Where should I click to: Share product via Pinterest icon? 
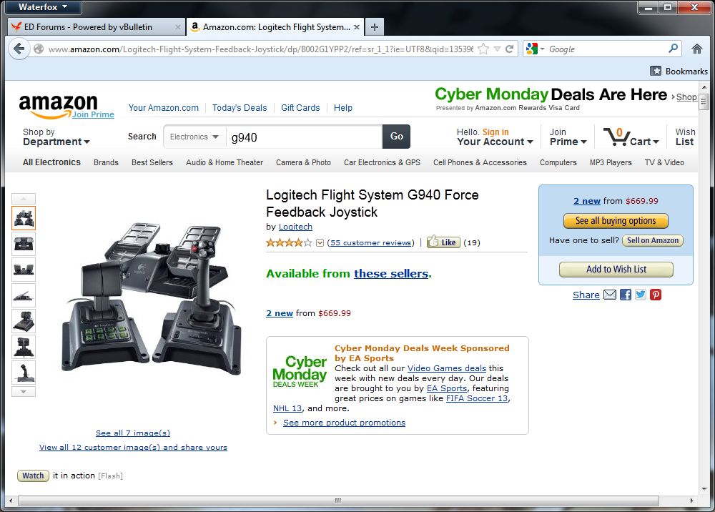point(656,295)
